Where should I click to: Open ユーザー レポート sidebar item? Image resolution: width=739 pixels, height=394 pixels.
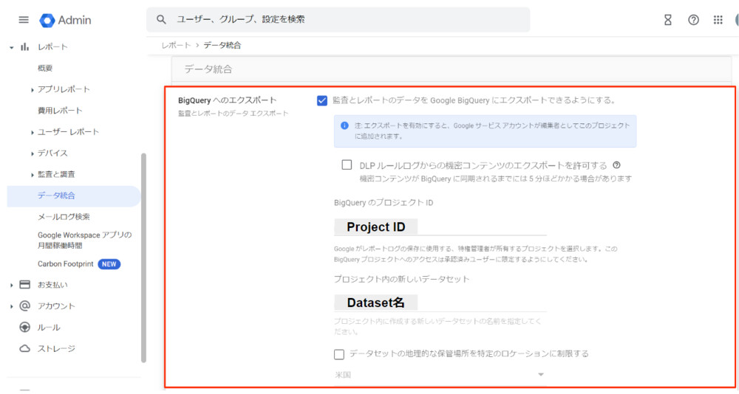pos(68,132)
